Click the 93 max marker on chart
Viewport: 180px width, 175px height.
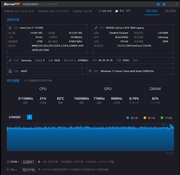[x=163, y=124]
